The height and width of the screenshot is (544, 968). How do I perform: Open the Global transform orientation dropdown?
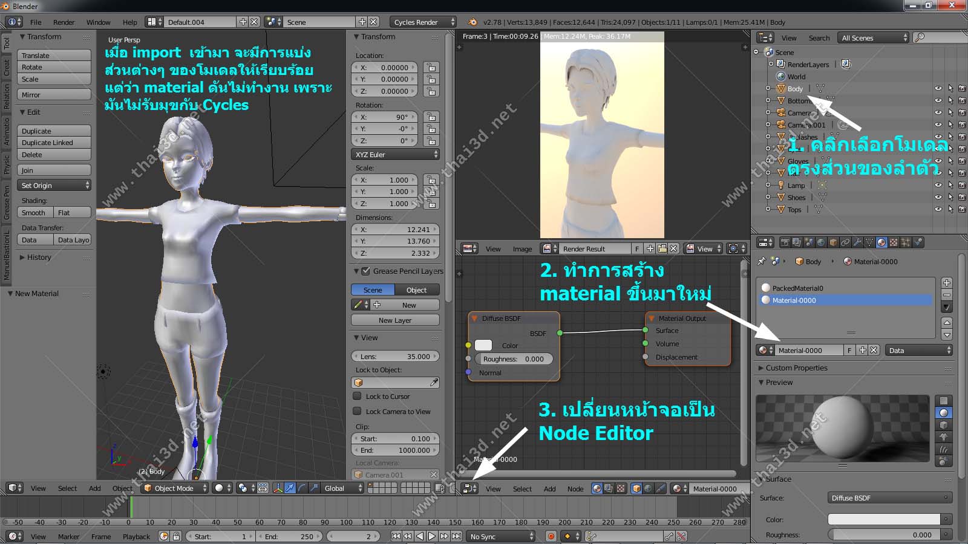click(x=342, y=488)
